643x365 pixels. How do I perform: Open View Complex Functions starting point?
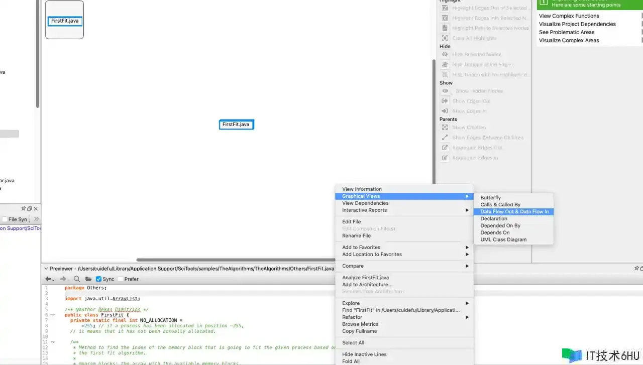tap(569, 16)
